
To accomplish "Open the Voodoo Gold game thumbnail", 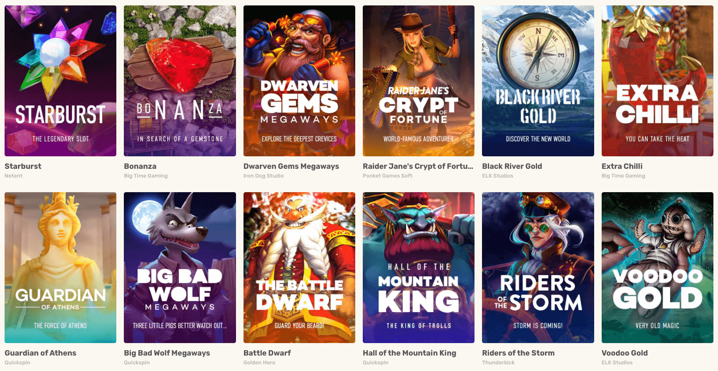I will click(658, 268).
